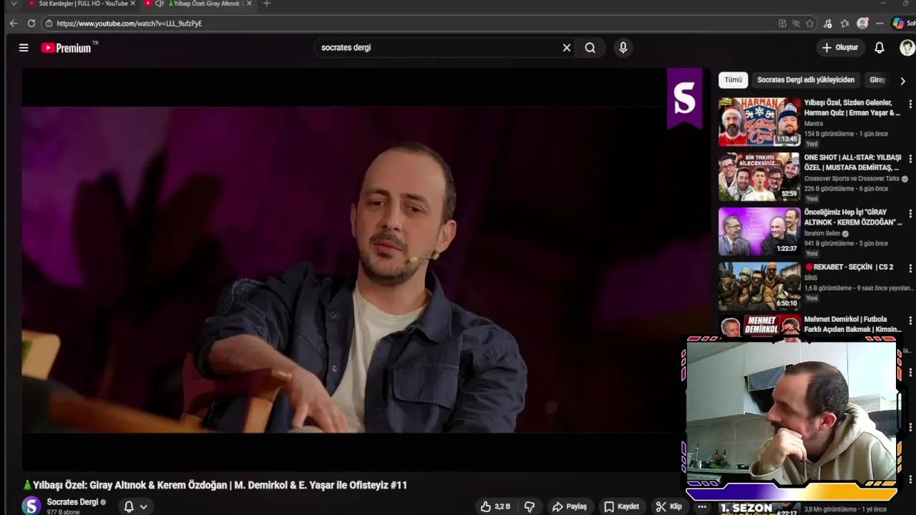The image size is (916, 515).
Task: Create a clip with Klip
Action: tap(669, 506)
